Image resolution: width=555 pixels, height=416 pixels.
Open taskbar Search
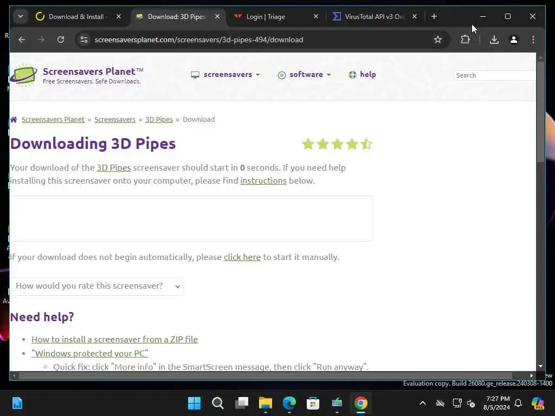coord(218,403)
